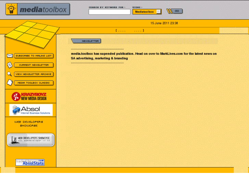Open Subscribe to Mailing List
249x187 pixels.
pos(34,56)
